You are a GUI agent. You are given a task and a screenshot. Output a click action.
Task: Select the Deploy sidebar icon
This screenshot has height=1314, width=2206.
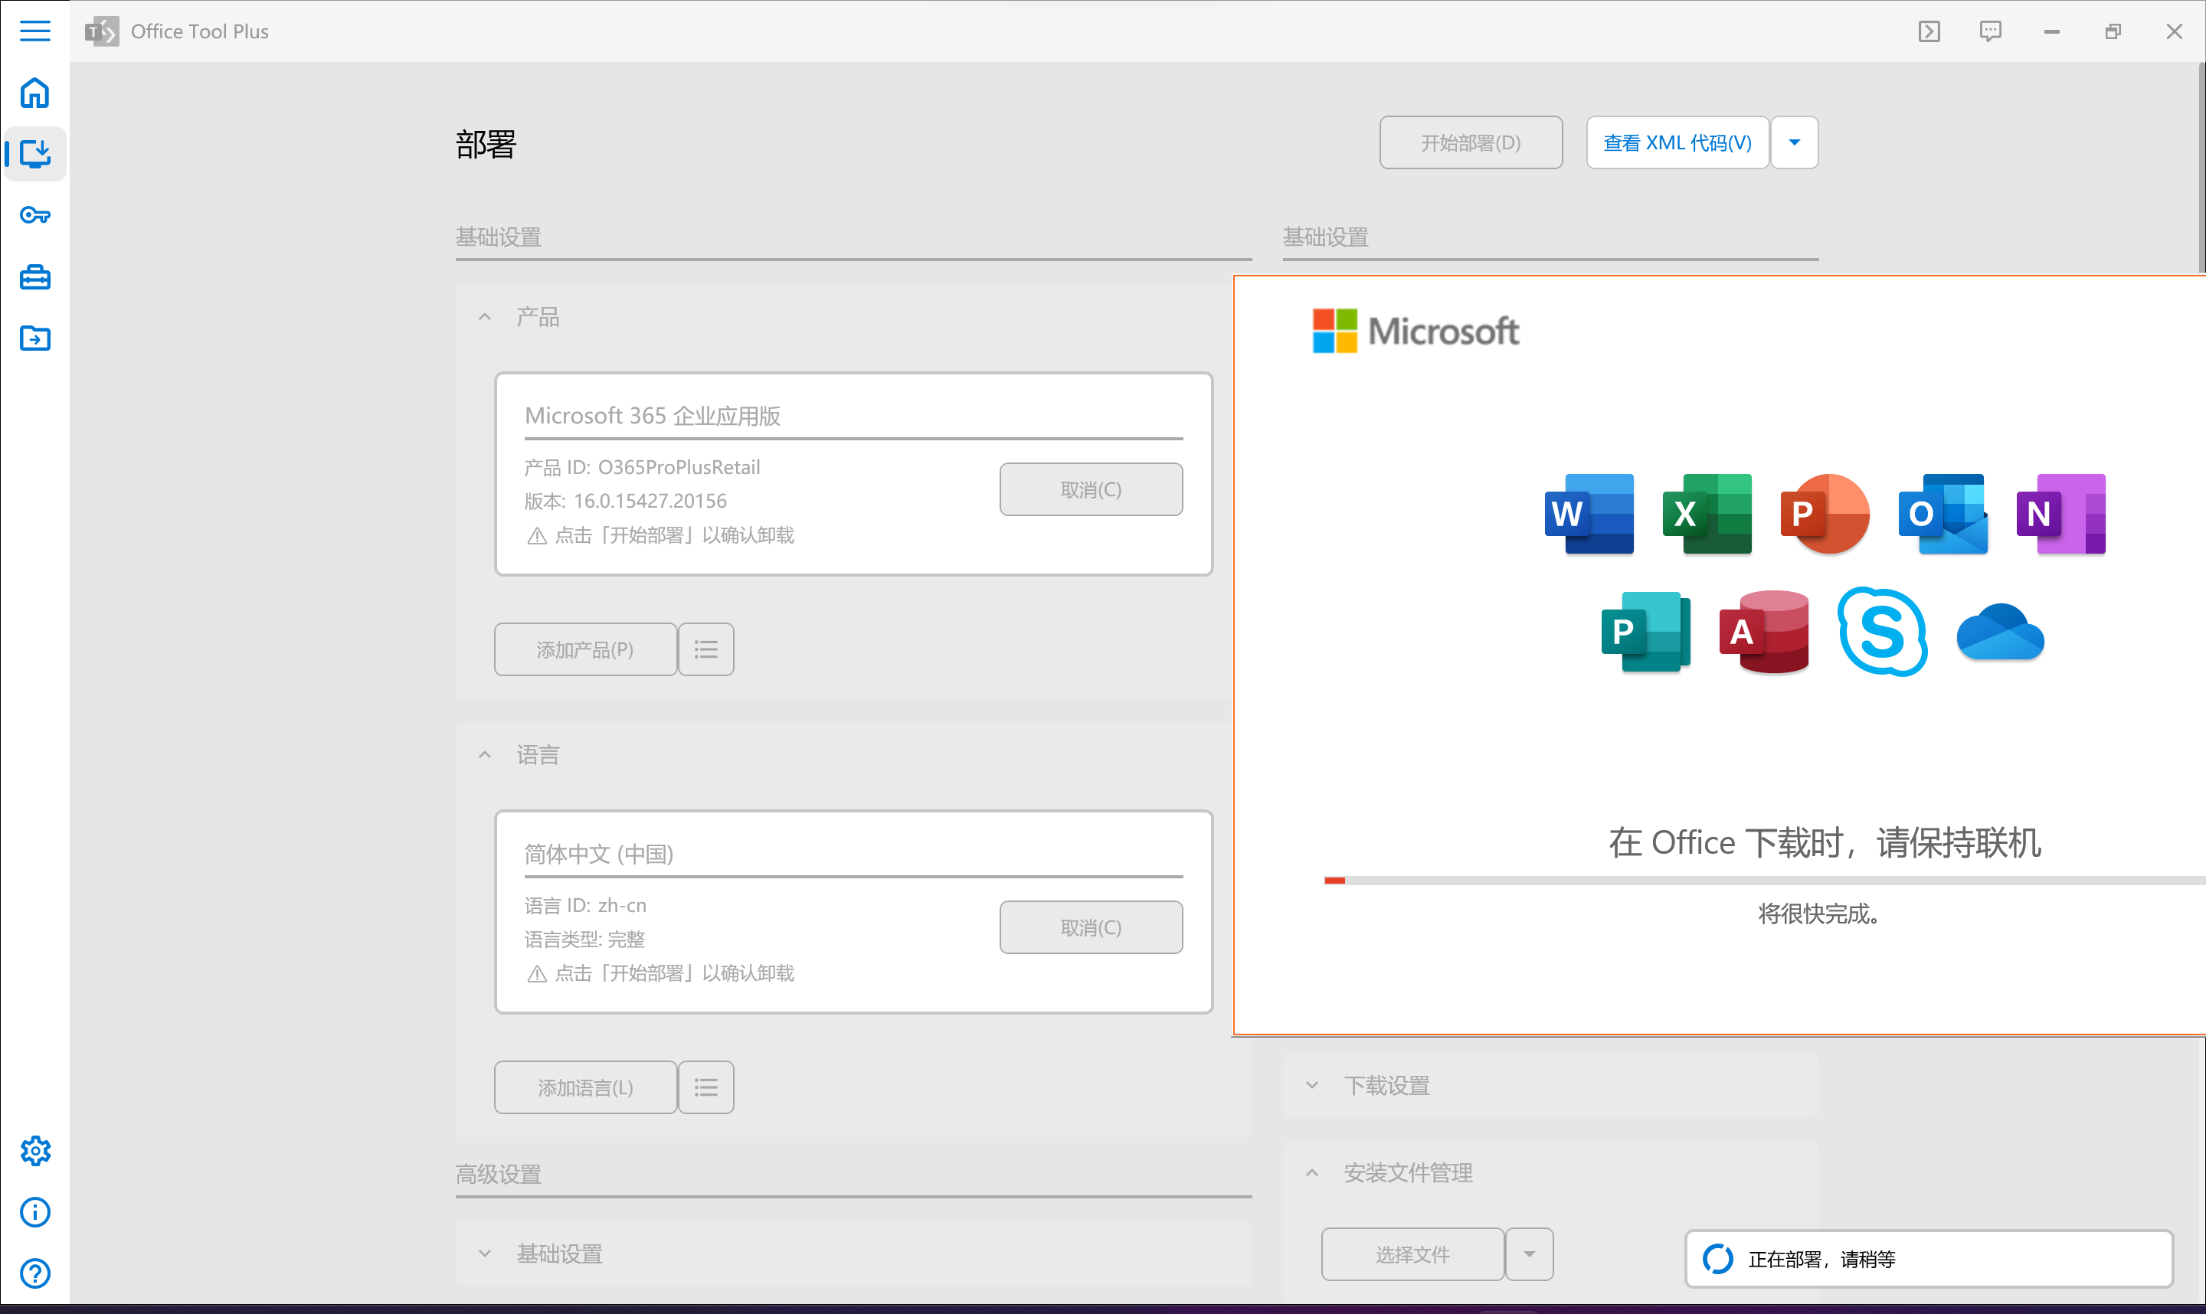tap(34, 153)
